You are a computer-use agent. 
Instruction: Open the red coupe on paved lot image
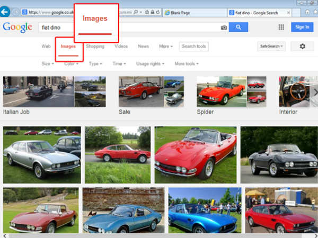(x=281, y=210)
